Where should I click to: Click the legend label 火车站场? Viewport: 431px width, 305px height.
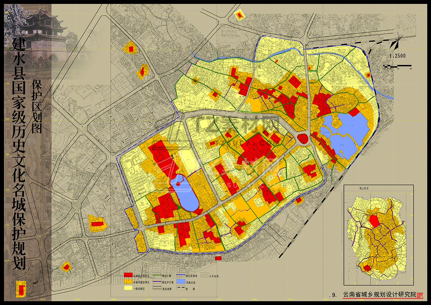pyautogui.click(x=215, y=276)
